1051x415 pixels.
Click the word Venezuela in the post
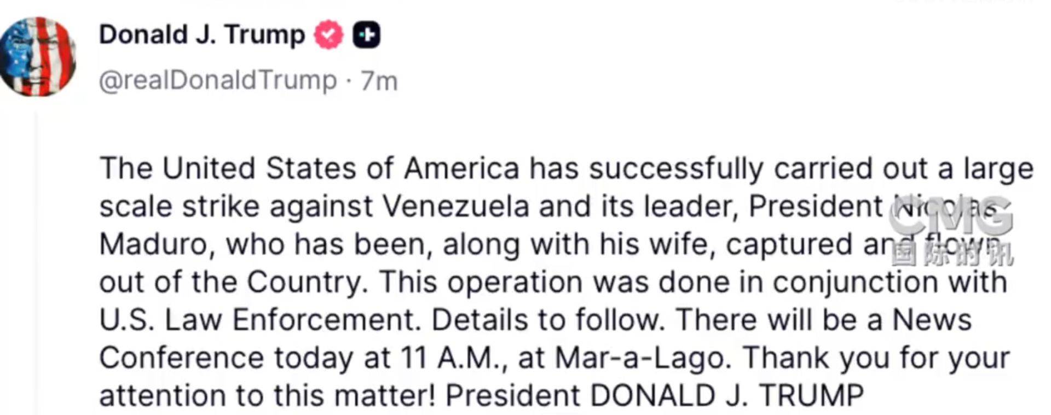pos(455,207)
